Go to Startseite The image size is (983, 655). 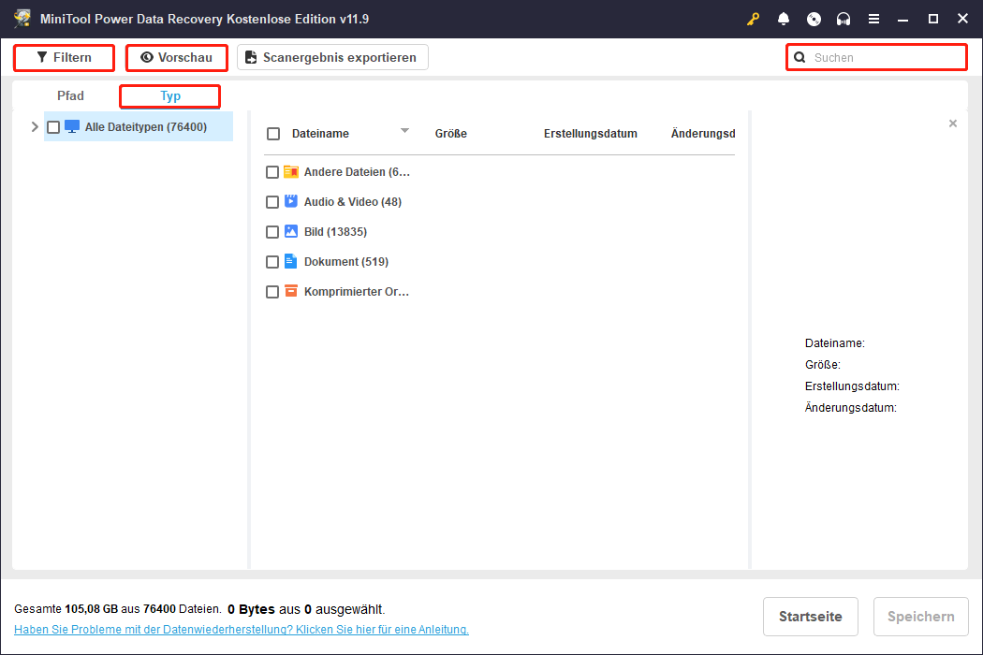810,616
